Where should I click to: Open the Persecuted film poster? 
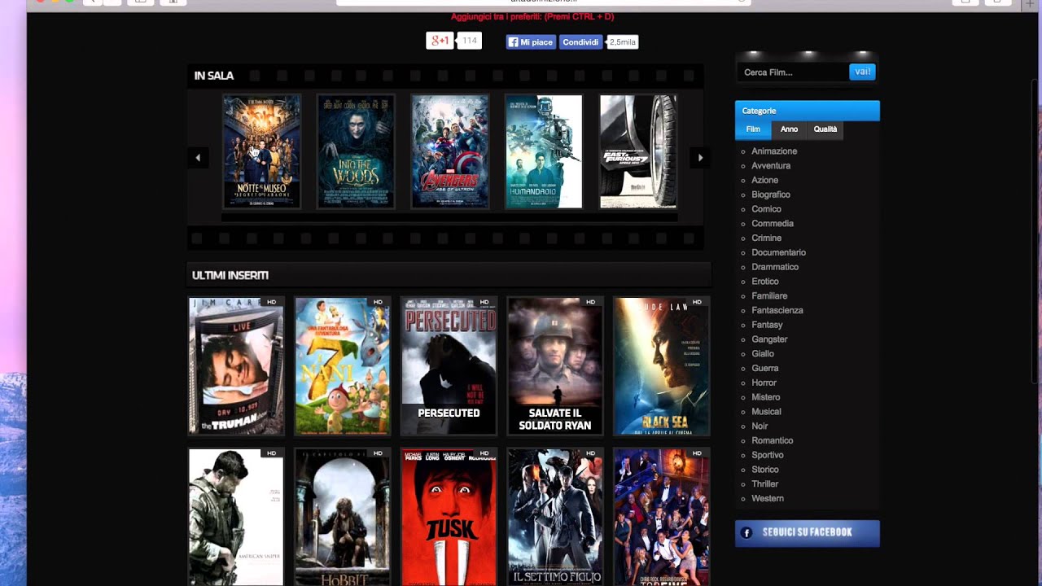click(x=449, y=366)
